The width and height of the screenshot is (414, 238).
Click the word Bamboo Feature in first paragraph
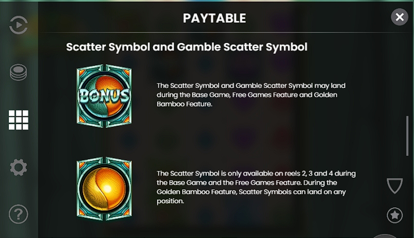[x=184, y=104]
